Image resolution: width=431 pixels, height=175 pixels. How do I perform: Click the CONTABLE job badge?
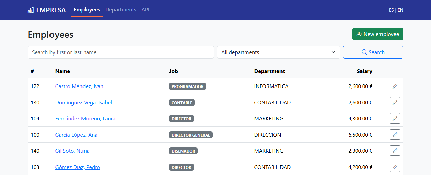coord(182,103)
